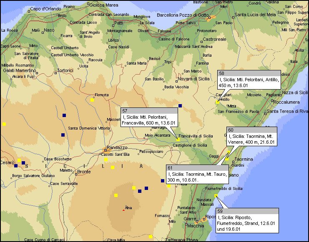Viewport: 309px width, 242px height.
Task: Click the yellow marker left of Taormina
Action: [227, 159]
